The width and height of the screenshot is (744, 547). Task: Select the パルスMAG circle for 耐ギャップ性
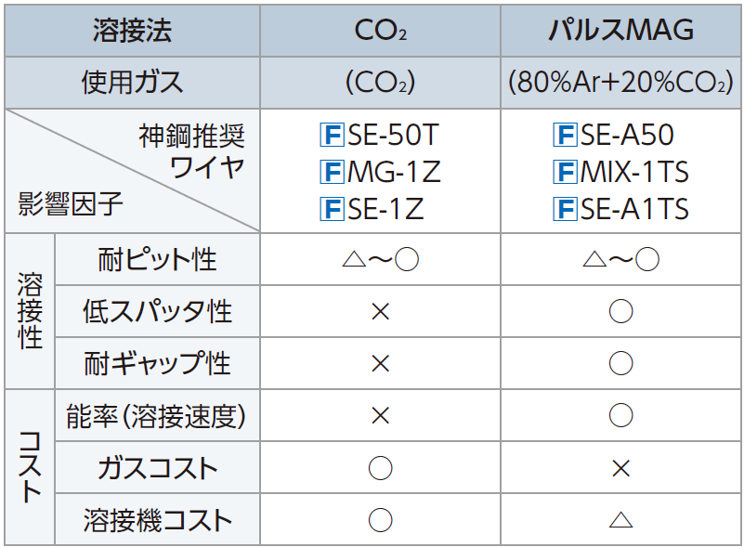[621, 363]
